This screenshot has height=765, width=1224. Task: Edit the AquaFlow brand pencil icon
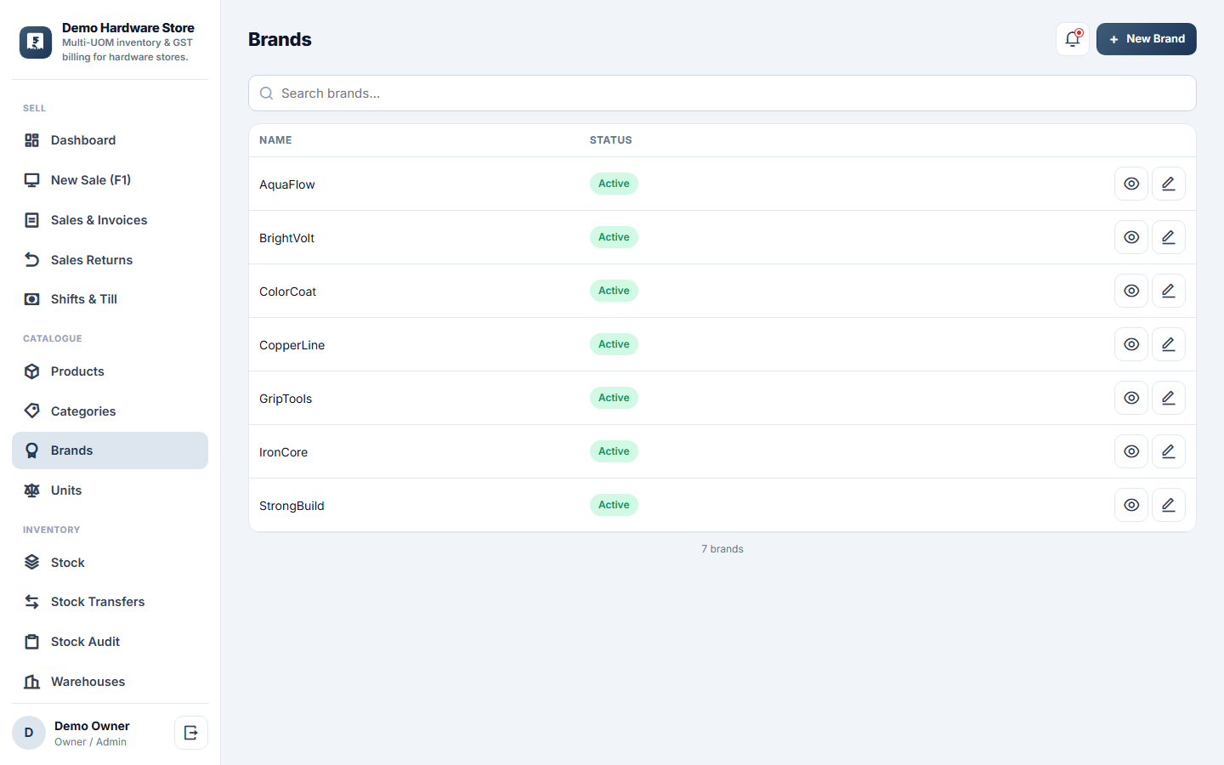[x=1169, y=184]
